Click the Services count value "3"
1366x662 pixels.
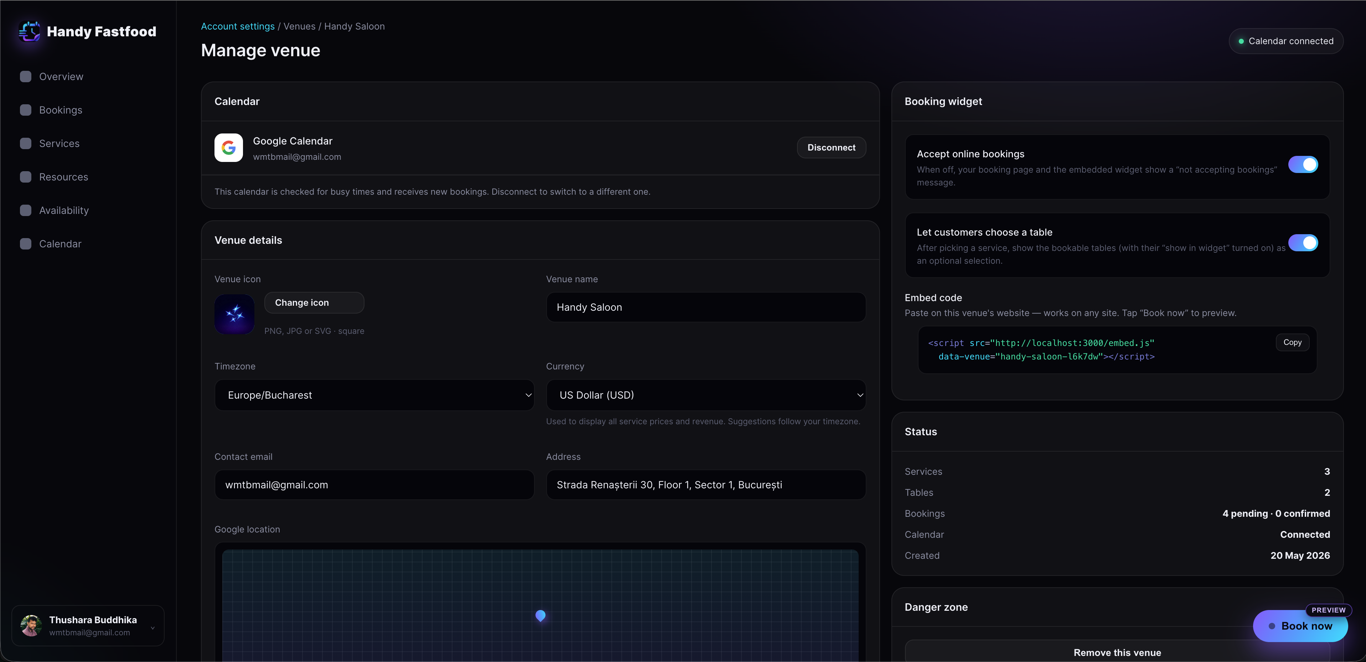click(1327, 471)
